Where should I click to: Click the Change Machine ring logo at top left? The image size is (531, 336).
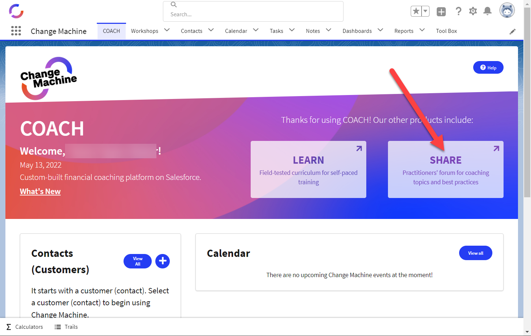(16, 11)
